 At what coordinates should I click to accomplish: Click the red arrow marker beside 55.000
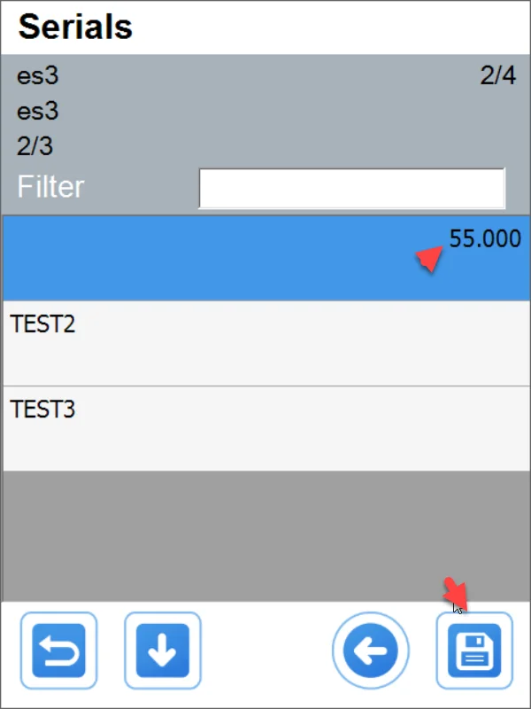[x=430, y=259]
